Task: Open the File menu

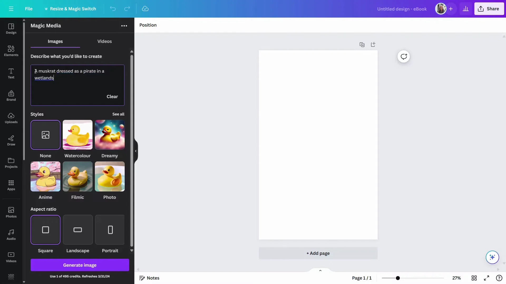Action: (x=29, y=9)
